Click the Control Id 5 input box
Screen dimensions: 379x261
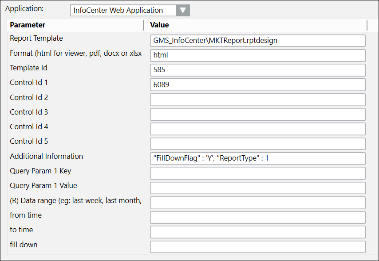(257, 143)
